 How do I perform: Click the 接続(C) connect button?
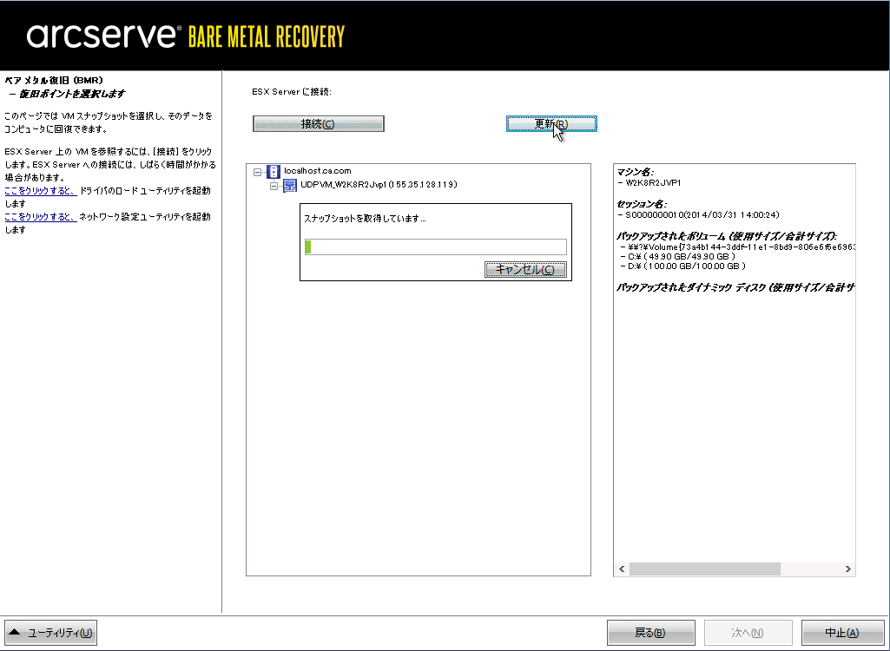point(319,124)
